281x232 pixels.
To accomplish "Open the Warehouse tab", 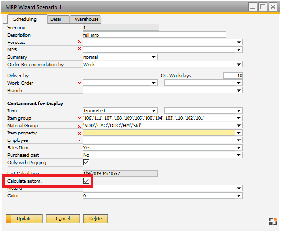I will (86, 19).
